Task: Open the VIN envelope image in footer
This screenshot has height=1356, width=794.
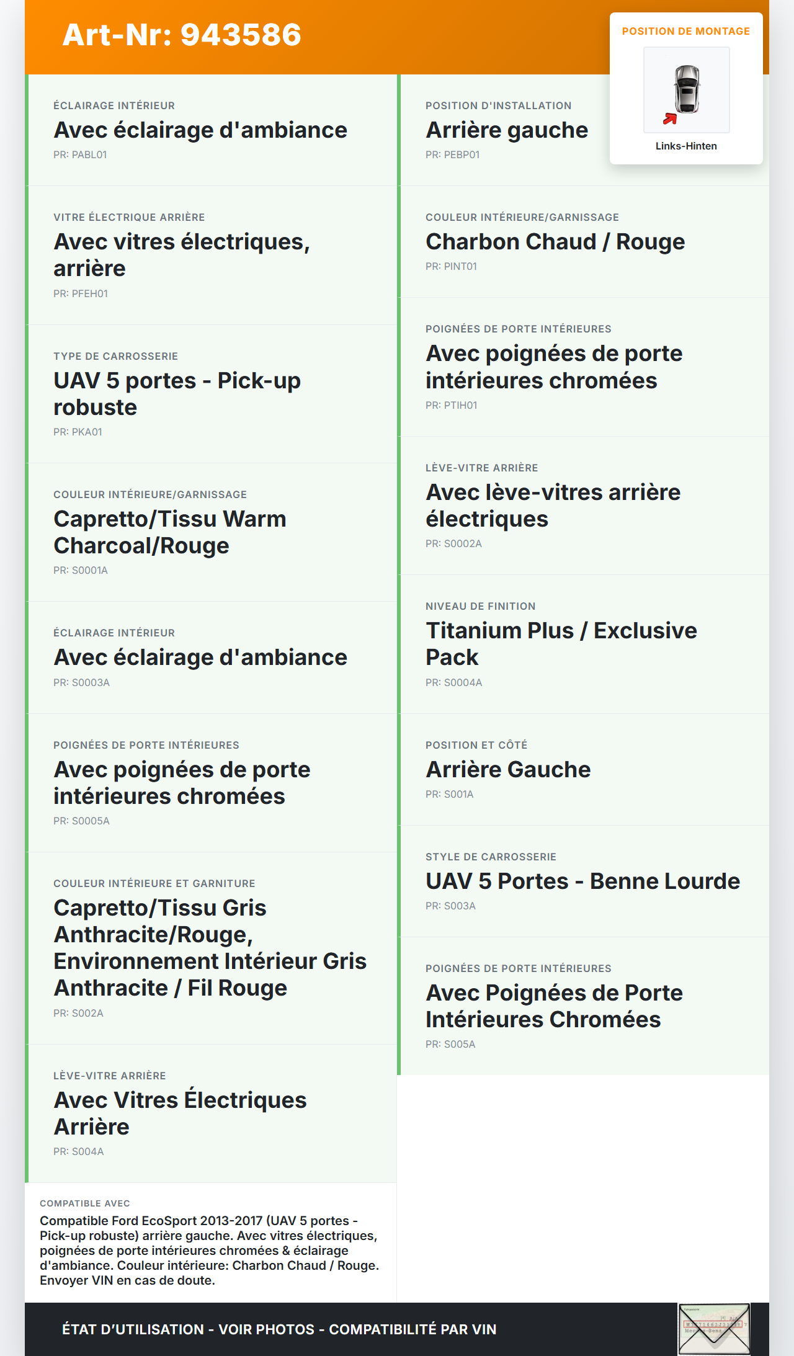Action: (714, 1329)
